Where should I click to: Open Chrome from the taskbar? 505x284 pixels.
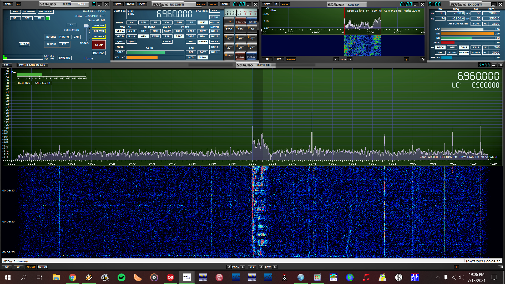pyautogui.click(x=72, y=277)
